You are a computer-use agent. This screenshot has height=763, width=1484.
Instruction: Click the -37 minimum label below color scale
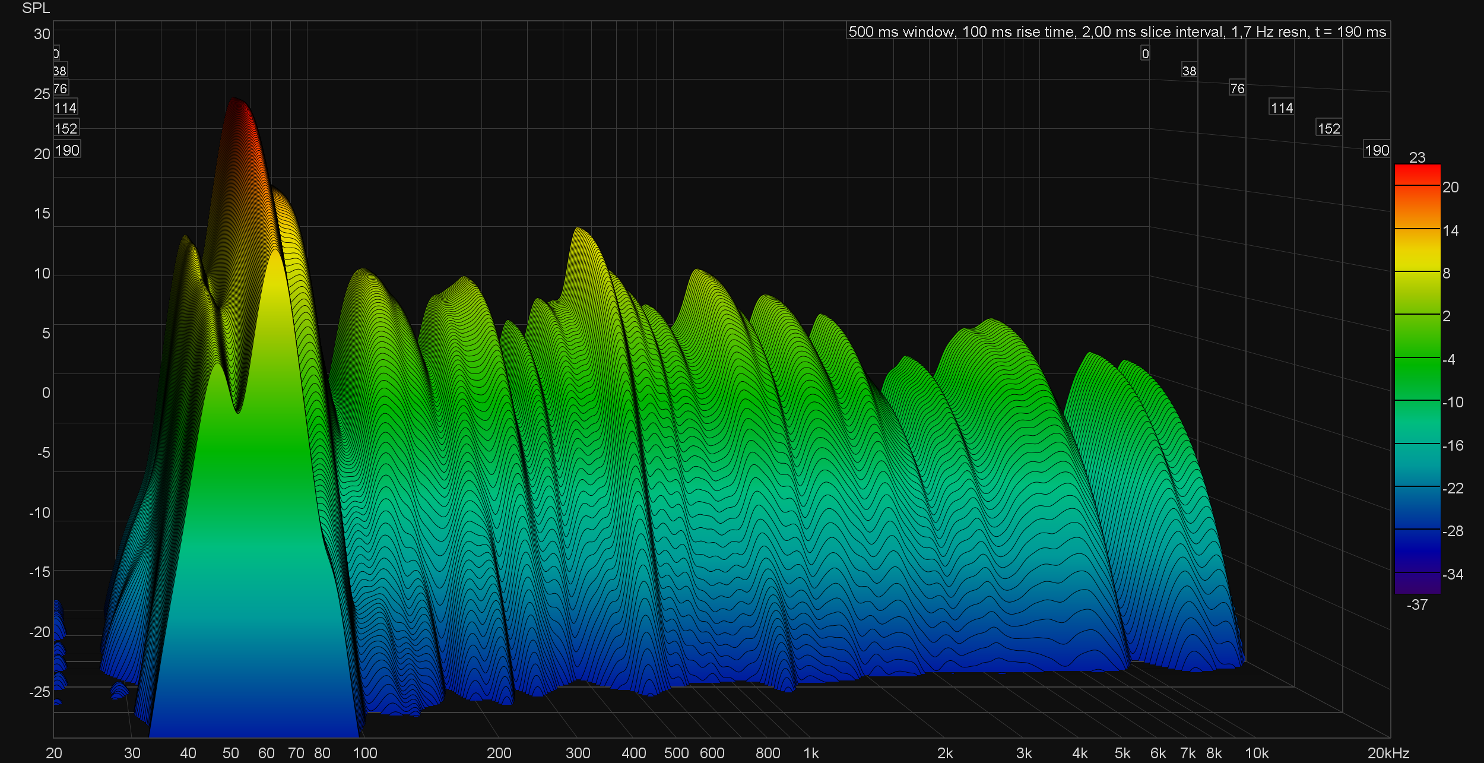[1417, 604]
